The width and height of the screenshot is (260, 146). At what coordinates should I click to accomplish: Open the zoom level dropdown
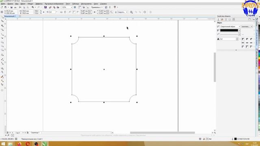pos(71,7)
